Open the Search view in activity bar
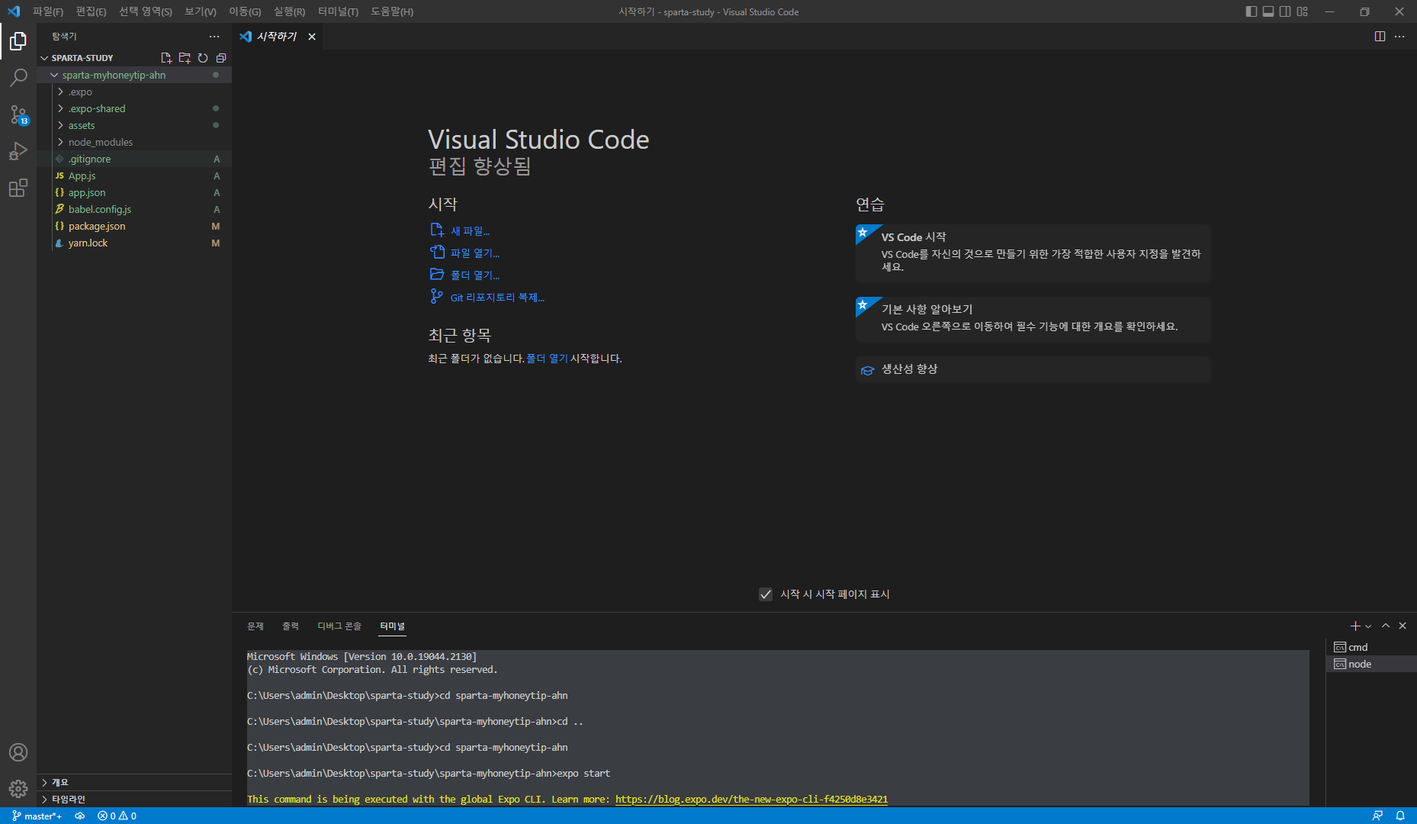This screenshot has height=824, width=1417. pos(18,77)
